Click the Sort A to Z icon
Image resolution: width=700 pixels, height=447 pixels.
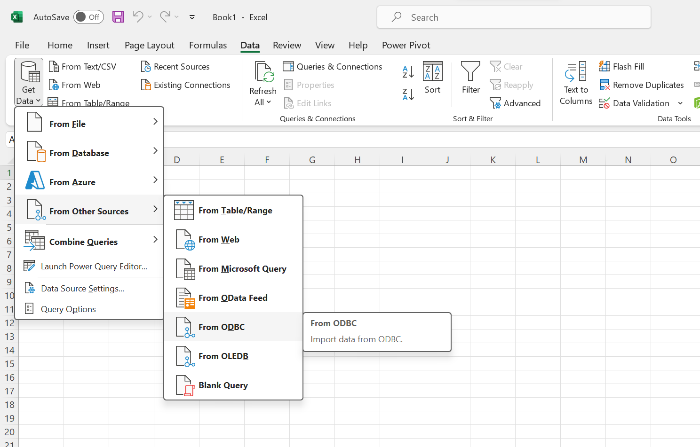[408, 72]
